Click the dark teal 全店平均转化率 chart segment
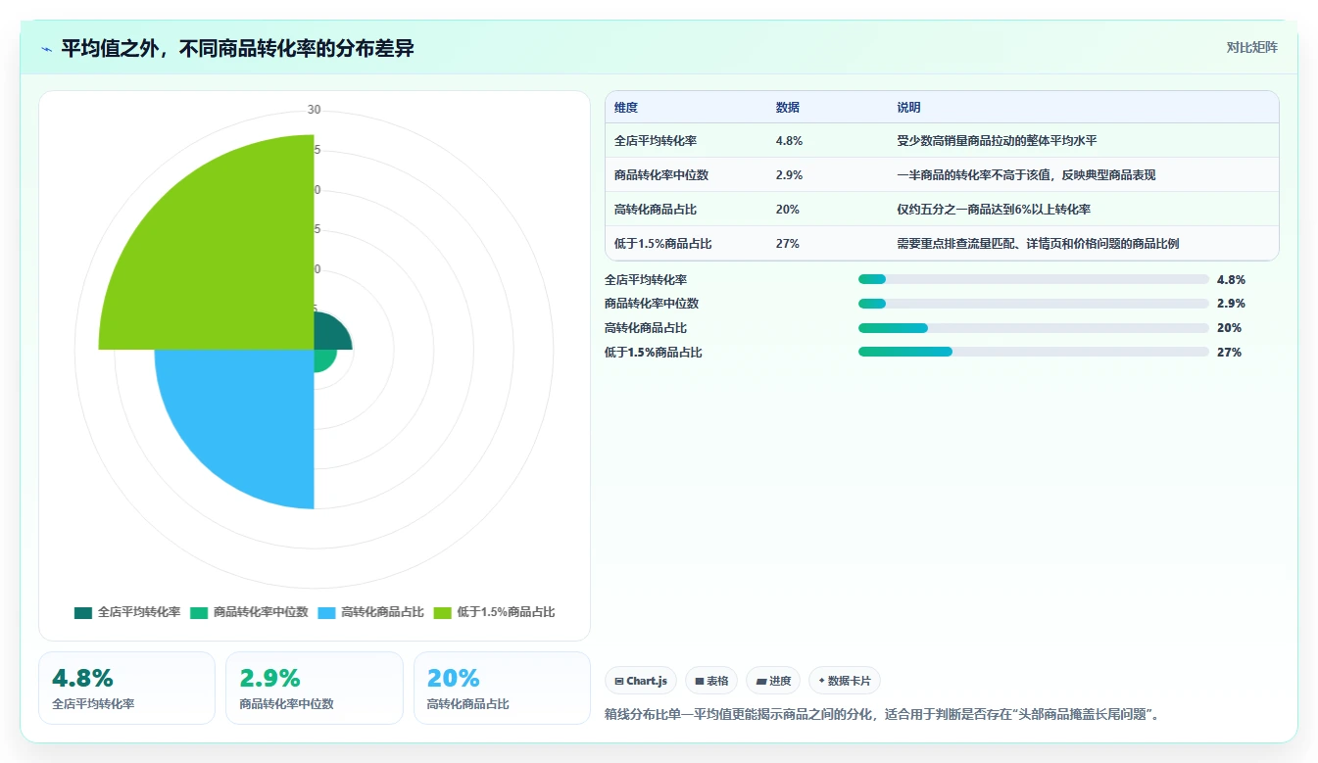Image resolution: width=1318 pixels, height=763 pixels. (330, 334)
